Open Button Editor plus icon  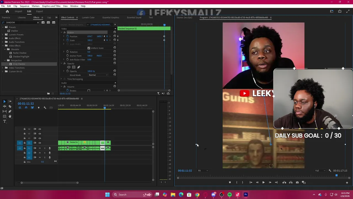coord(347,182)
